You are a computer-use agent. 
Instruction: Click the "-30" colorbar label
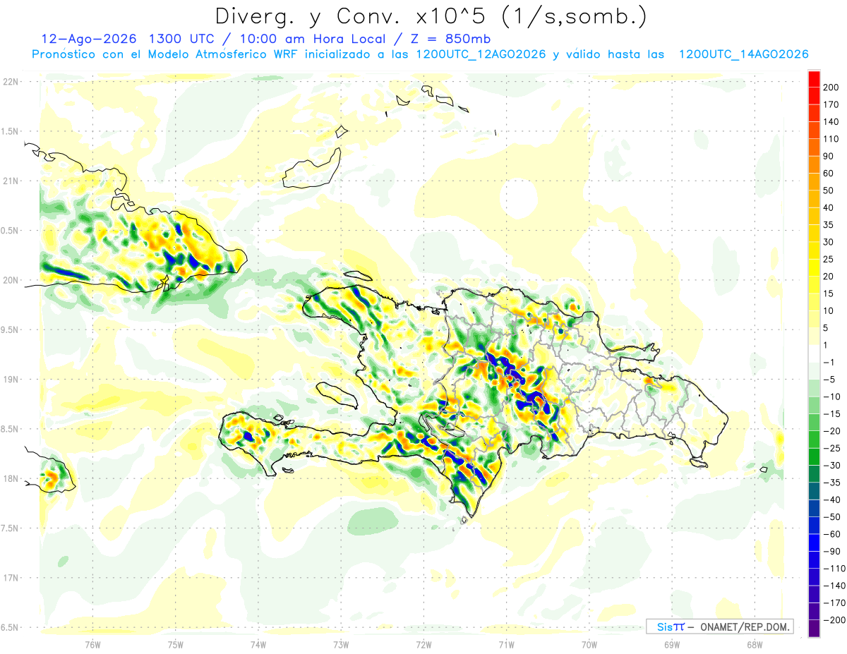pos(833,465)
